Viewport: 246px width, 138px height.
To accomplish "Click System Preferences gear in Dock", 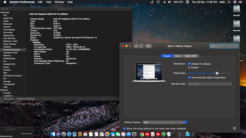I will (x=134, y=134).
